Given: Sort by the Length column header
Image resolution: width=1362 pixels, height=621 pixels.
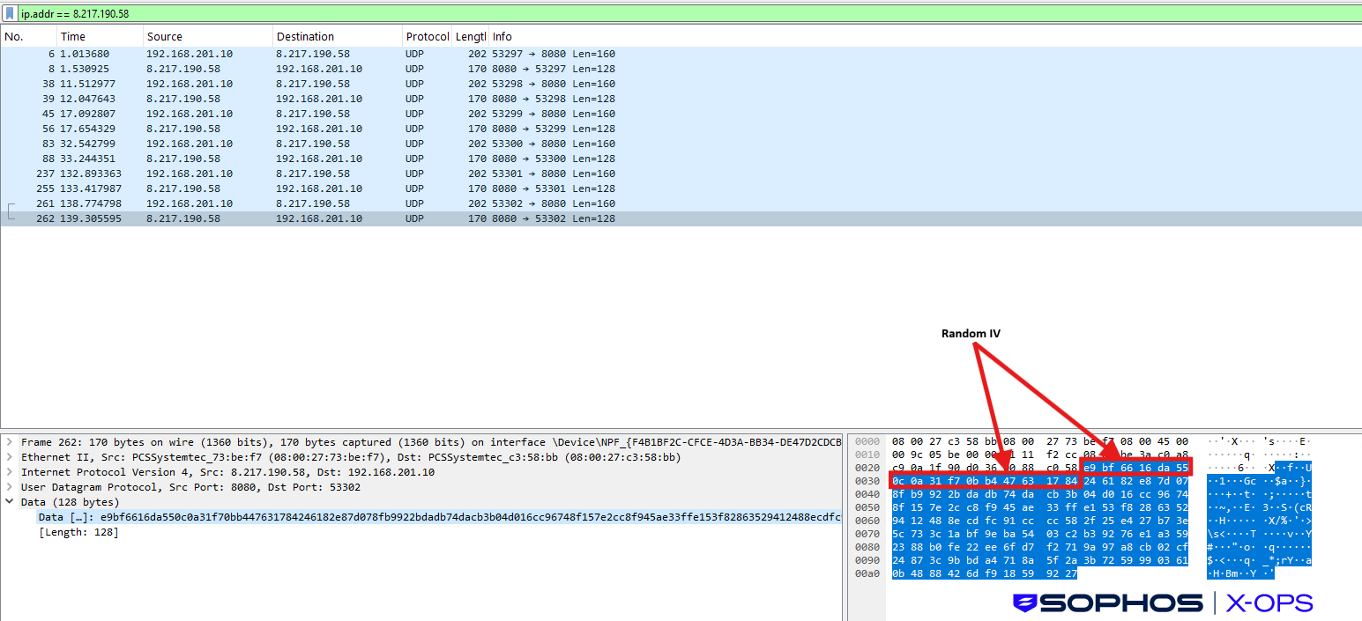Looking at the screenshot, I should pyautogui.click(x=470, y=37).
